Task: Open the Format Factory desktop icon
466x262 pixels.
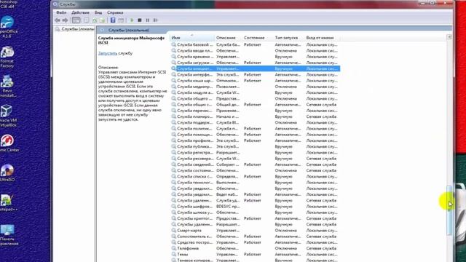Action: pyautogui.click(x=7, y=57)
